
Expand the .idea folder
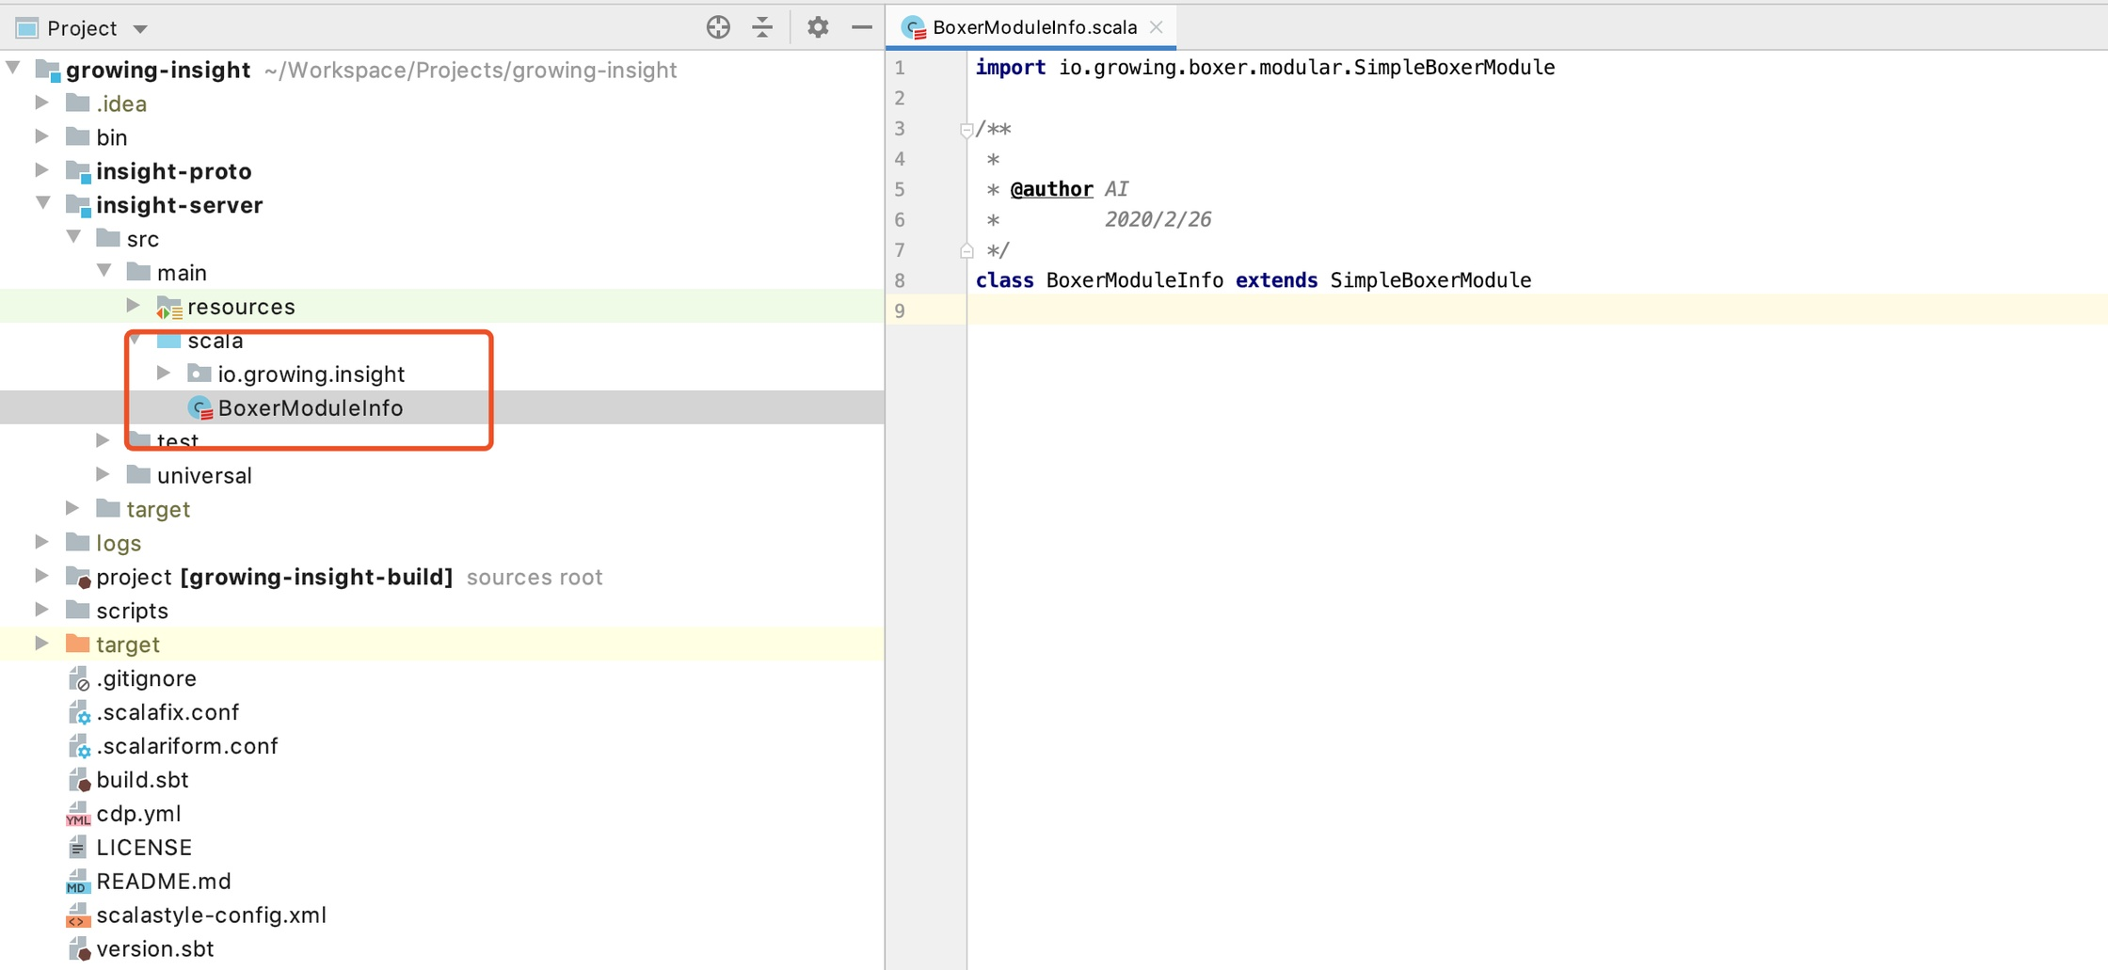coord(42,103)
